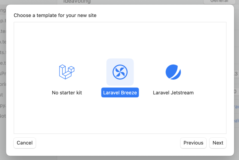
Task: Choose the Breeze pinwheel icon
Action: pyautogui.click(x=120, y=72)
